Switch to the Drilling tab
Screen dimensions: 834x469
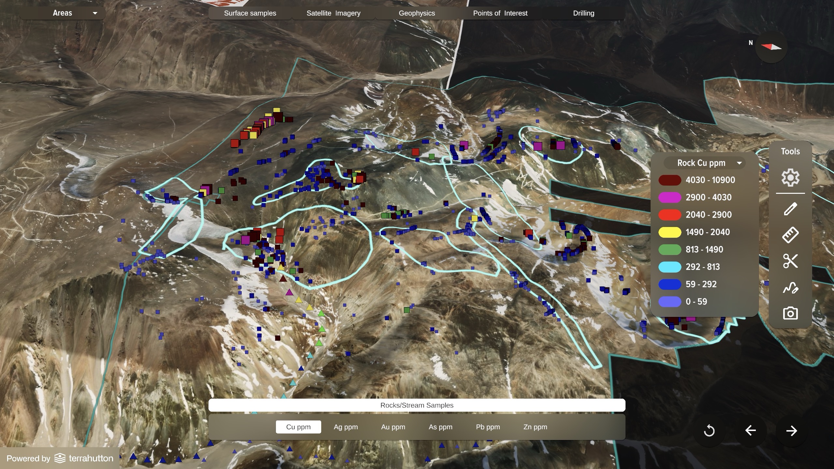tap(583, 13)
